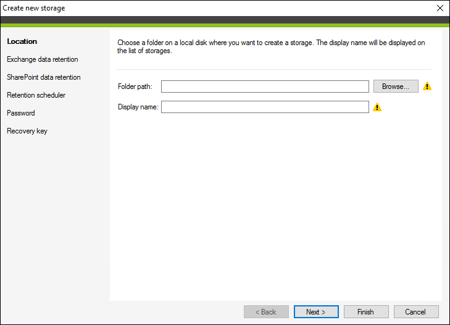The width and height of the screenshot is (450, 325).
Task: Click the Display name label
Action: pyautogui.click(x=138, y=107)
